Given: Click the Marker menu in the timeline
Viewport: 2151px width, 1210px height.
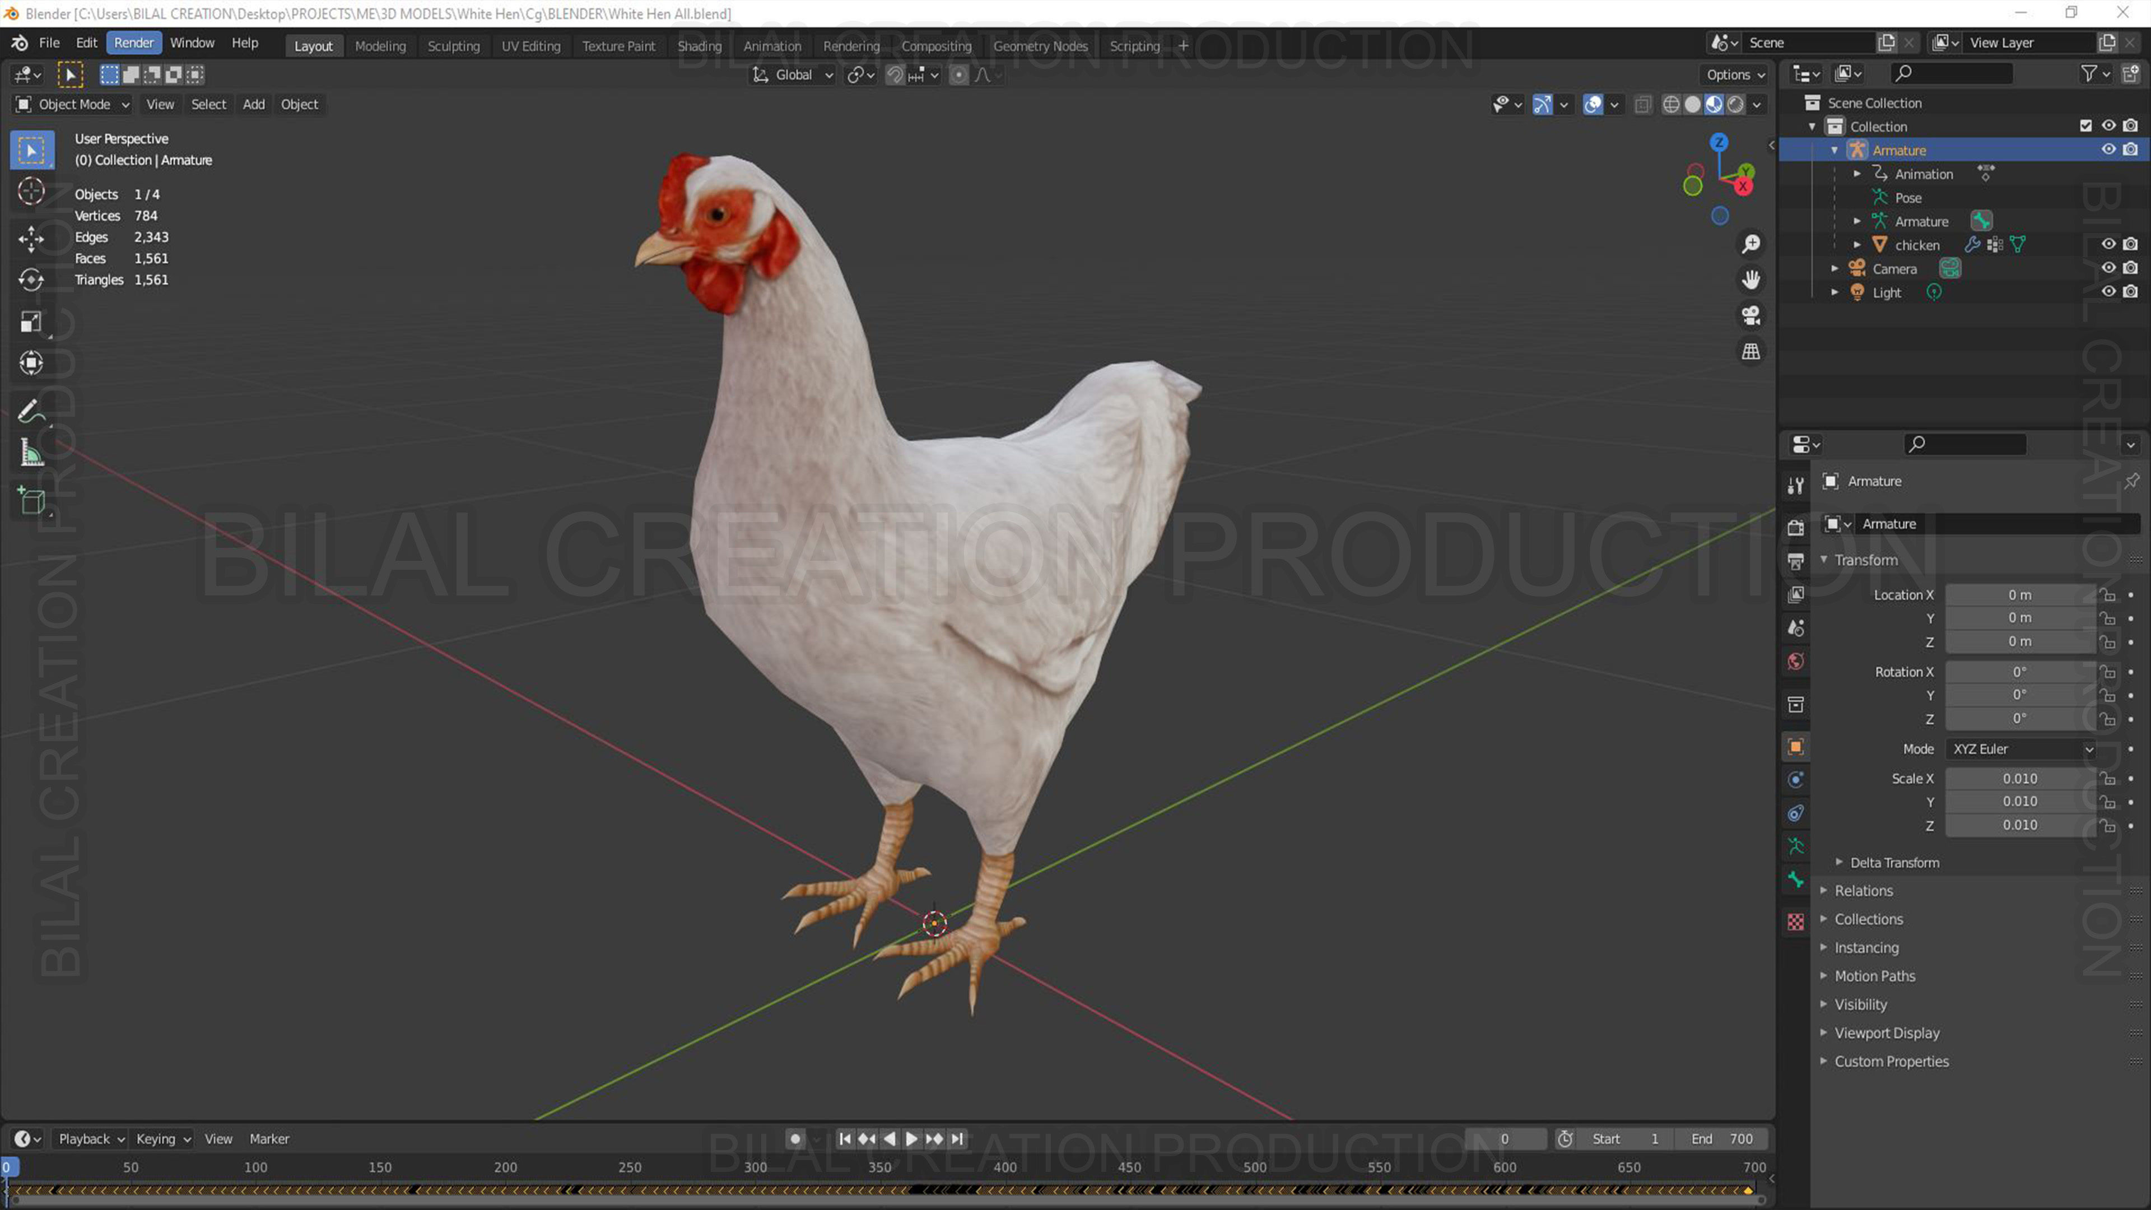Looking at the screenshot, I should 269,1138.
